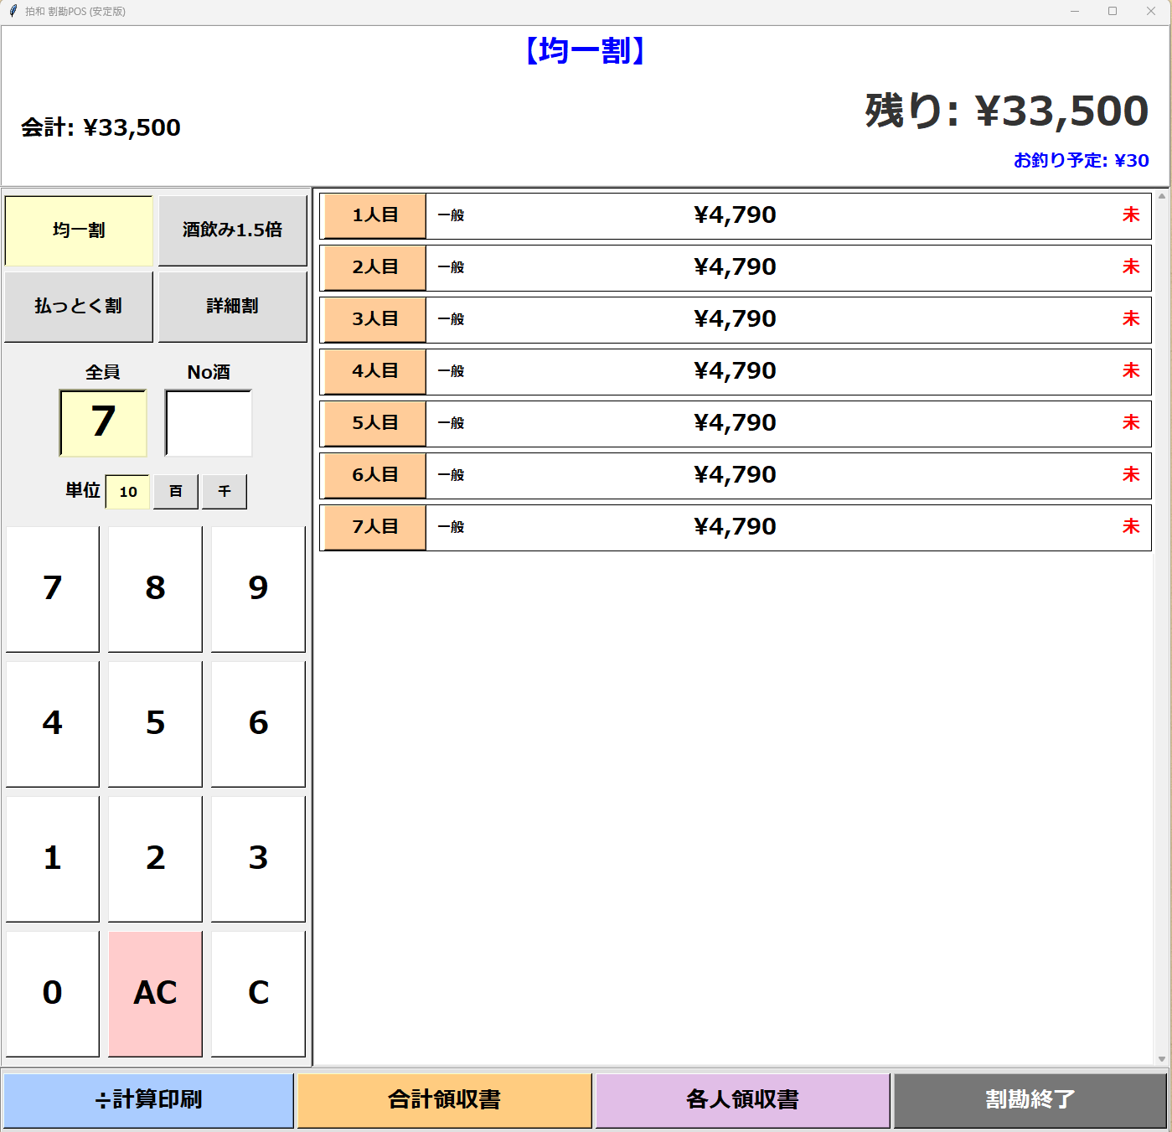Toggle 未 payment status for 4人目
The height and width of the screenshot is (1132, 1172).
point(1130,371)
